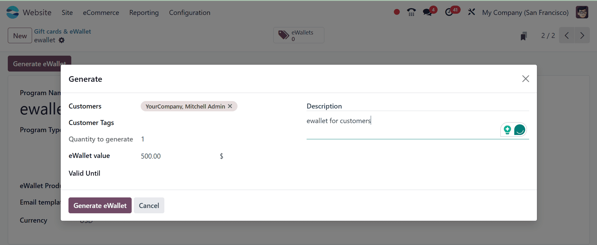Image resolution: width=597 pixels, height=245 pixels.
Task: Close the Generate dialog with the X
Action: coord(525,79)
